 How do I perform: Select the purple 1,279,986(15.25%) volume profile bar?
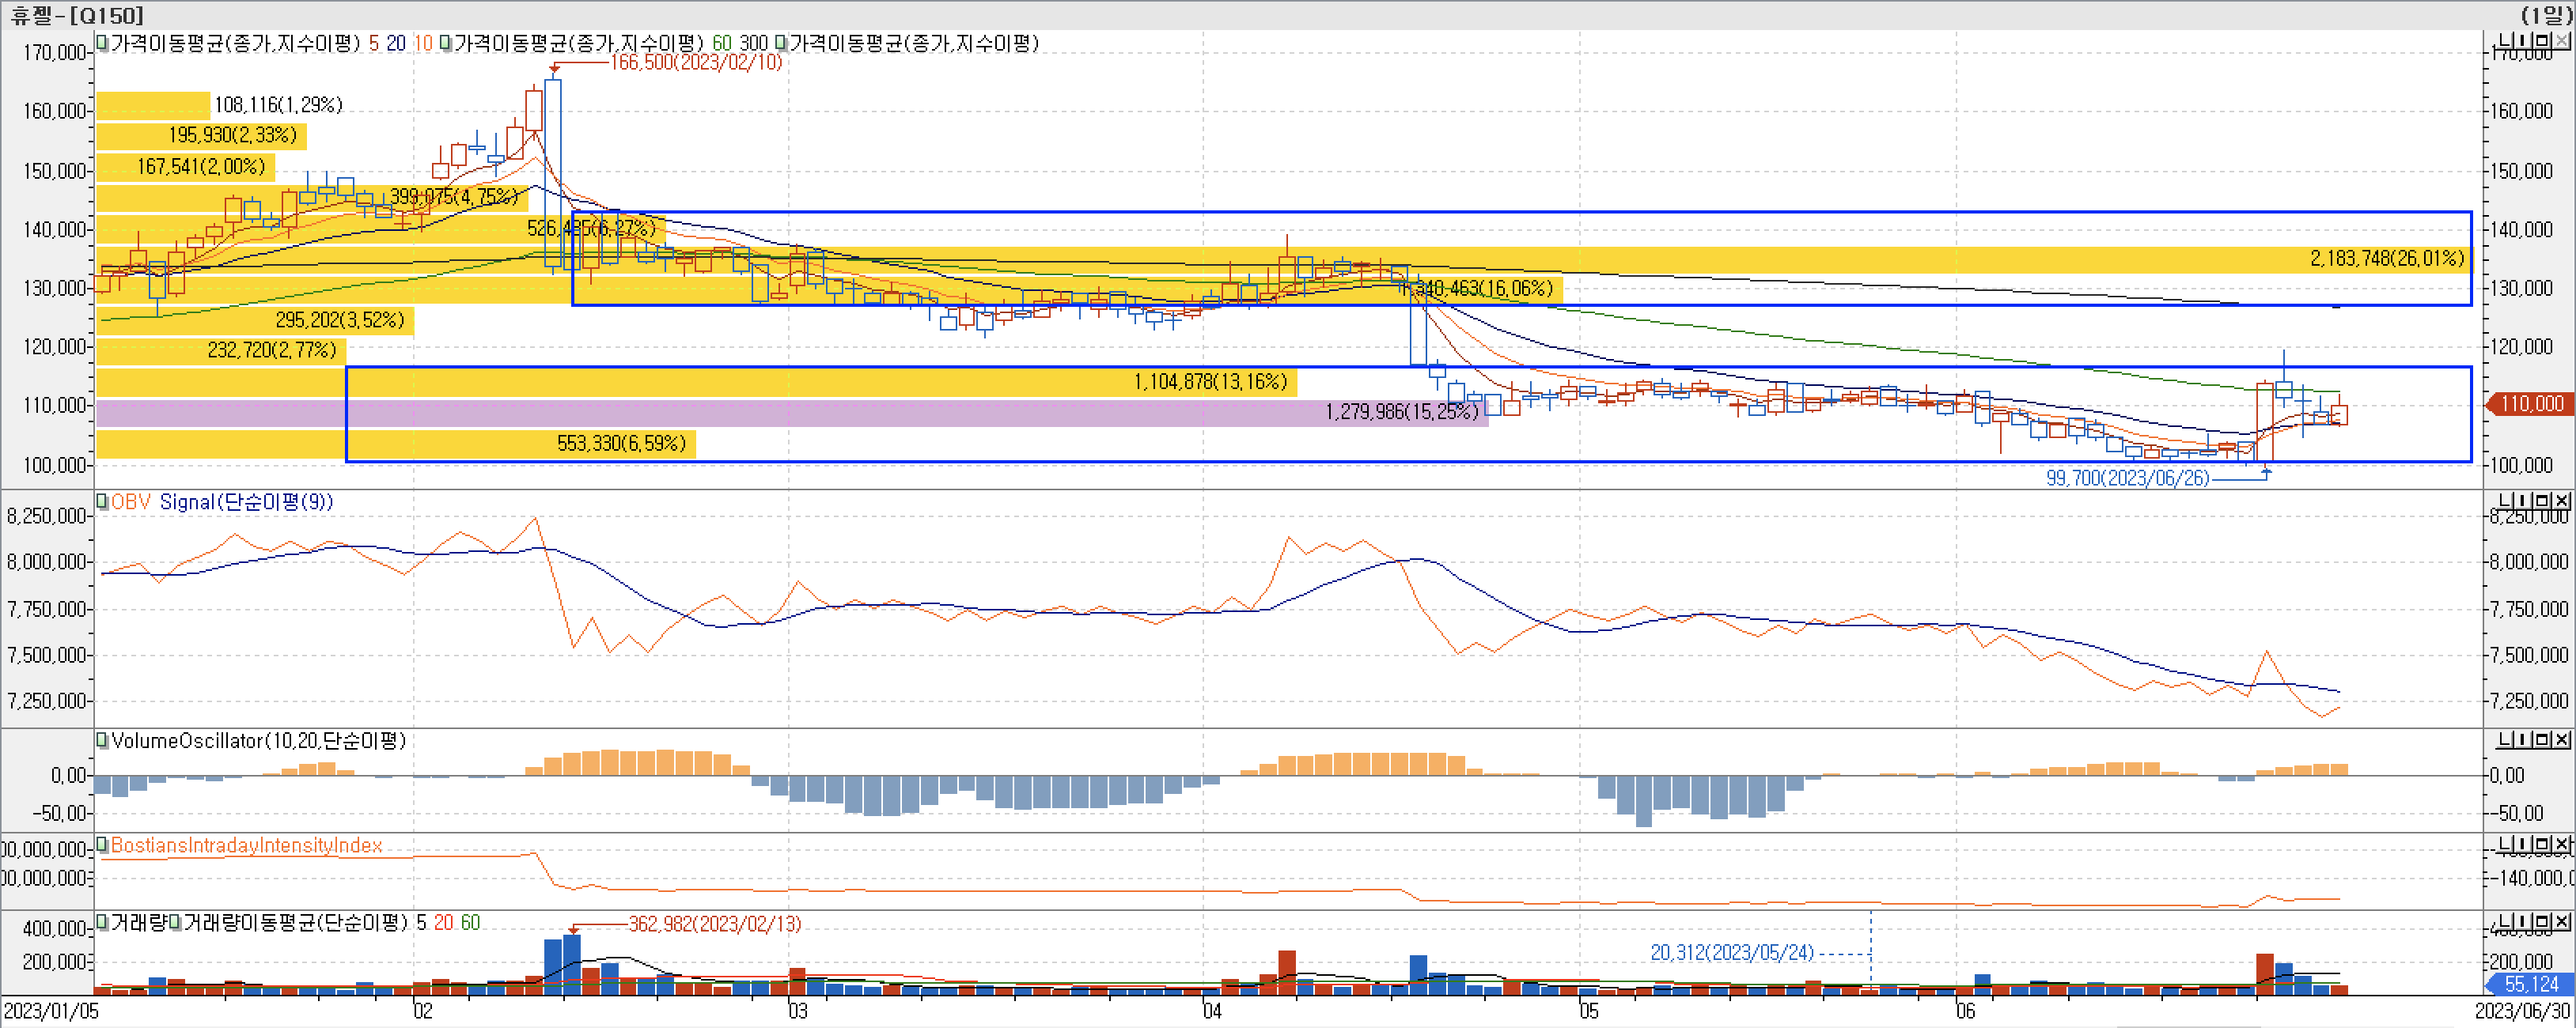pyautogui.click(x=1400, y=413)
